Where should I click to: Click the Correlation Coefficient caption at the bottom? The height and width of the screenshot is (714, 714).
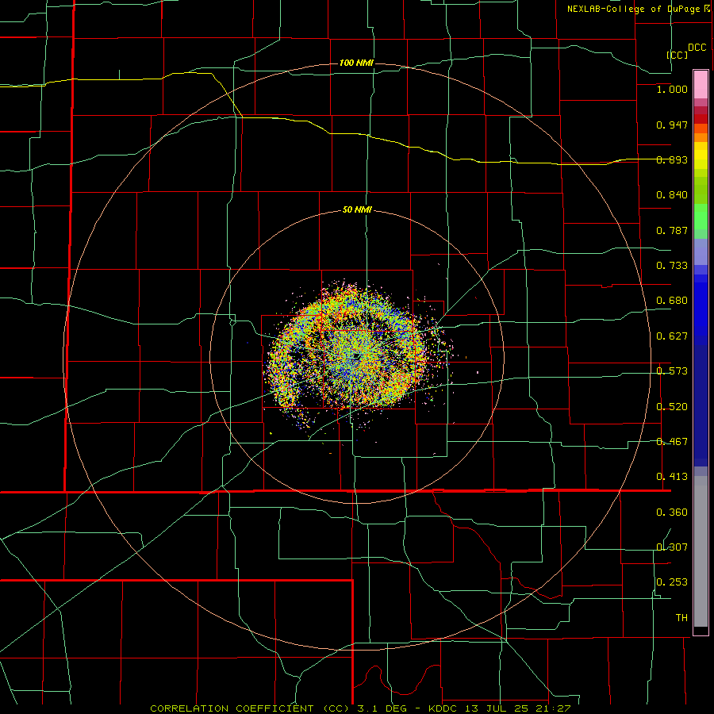(x=360, y=708)
